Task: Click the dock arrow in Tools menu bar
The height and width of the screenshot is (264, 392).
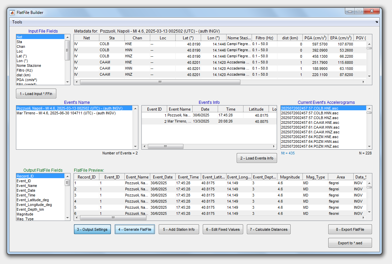Action: click(x=376, y=22)
